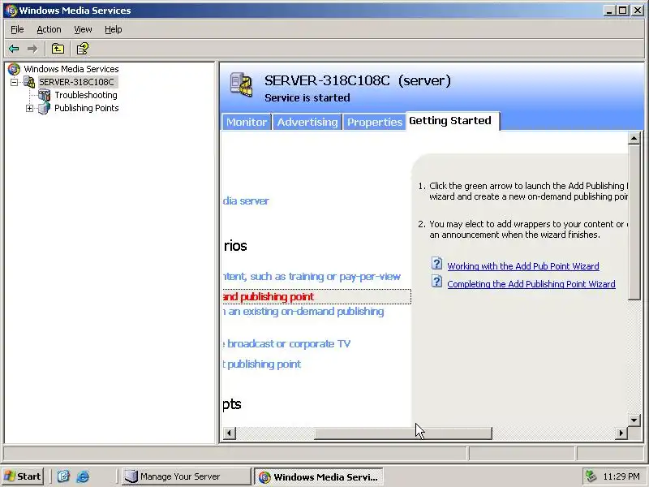This screenshot has height=487, width=649.
Task: Click the 'dia server' link text
Action: pos(246,200)
